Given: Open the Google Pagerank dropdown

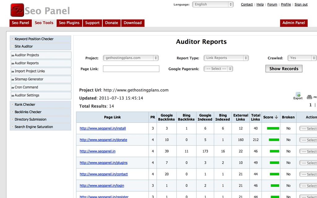Looking at the screenshot, I should pos(218,69).
